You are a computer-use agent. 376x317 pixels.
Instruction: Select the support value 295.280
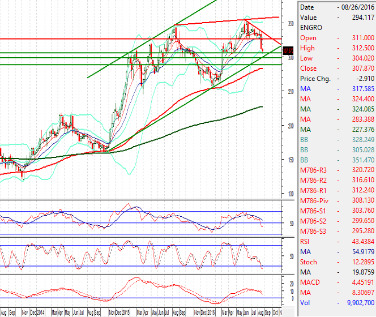[x=363, y=231]
